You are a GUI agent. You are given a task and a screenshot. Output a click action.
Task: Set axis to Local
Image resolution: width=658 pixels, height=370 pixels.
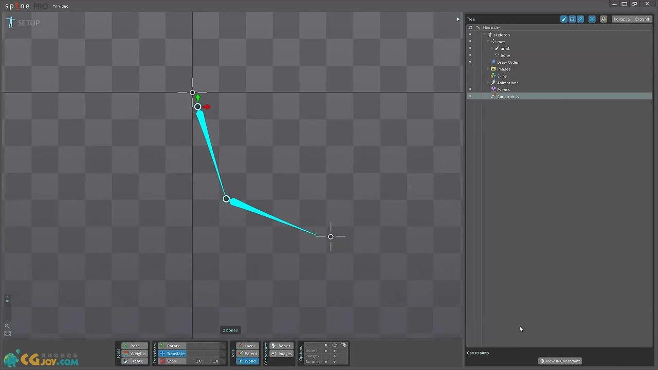247,346
